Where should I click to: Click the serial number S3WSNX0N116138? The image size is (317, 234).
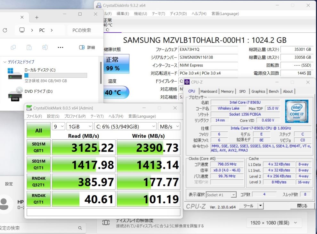point(208,57)
